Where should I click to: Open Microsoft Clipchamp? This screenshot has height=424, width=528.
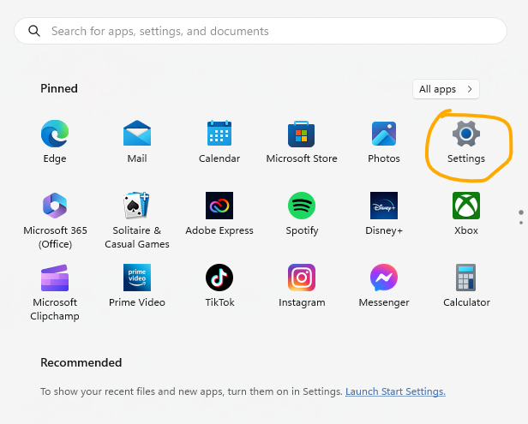click(55, 292)
